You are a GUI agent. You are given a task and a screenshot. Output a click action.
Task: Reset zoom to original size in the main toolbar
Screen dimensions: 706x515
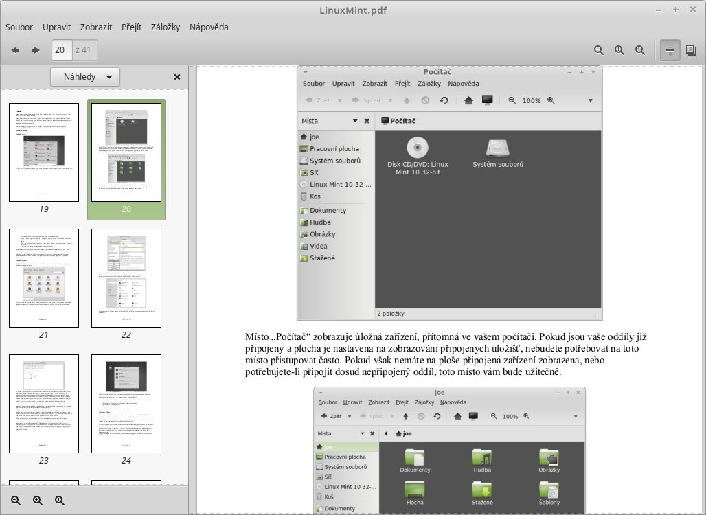pyautogui.click(x=640, y=50)
